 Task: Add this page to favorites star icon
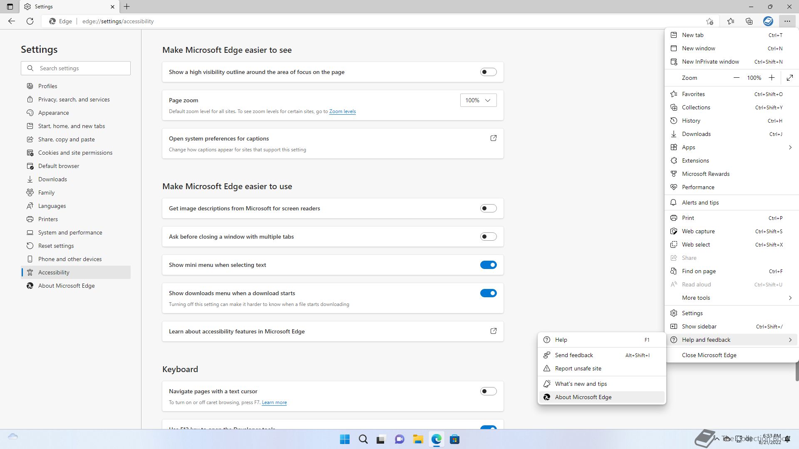coord(710,21)
